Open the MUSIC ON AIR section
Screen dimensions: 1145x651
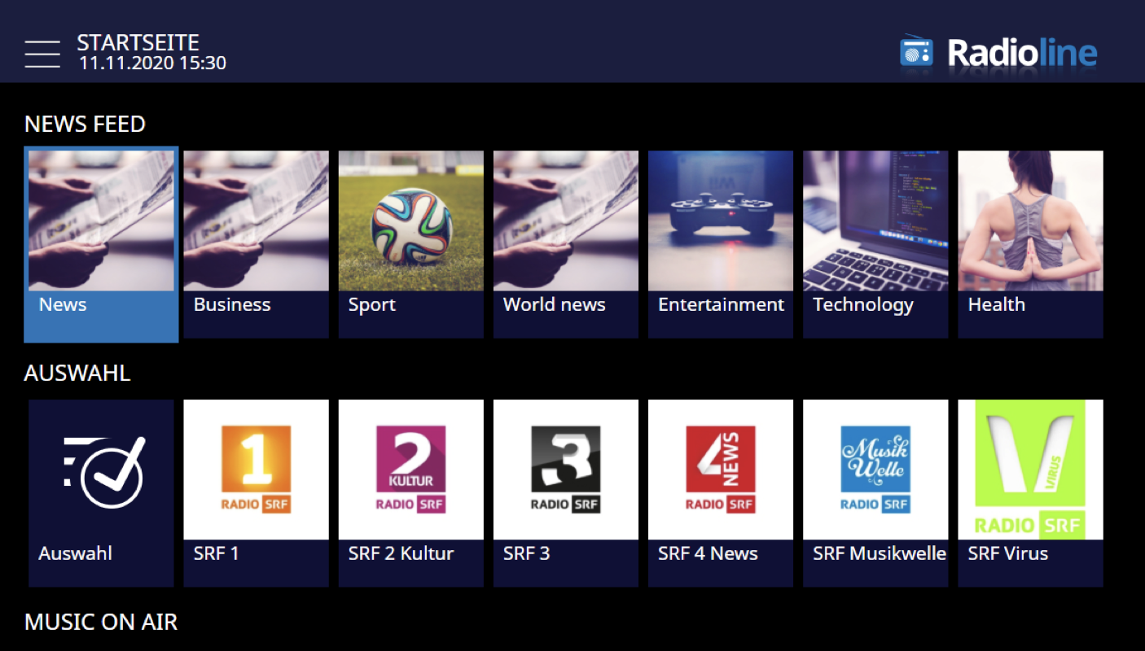click(101, 623)
